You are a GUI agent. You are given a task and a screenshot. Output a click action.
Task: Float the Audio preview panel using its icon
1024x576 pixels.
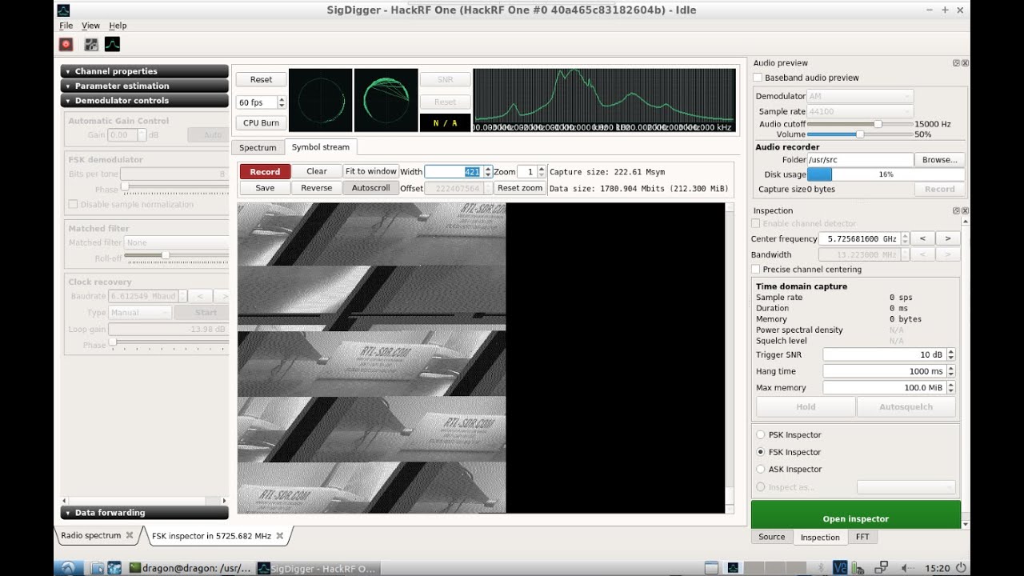956,63
